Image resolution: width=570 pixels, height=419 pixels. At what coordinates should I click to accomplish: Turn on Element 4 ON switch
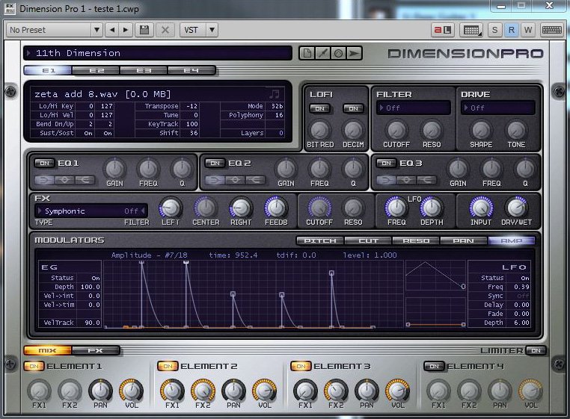pos(435,367)
